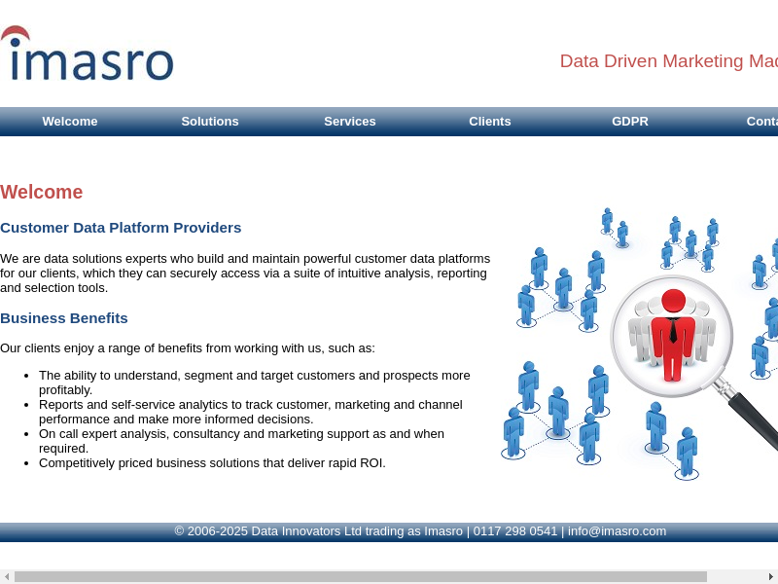The image size is (778, 584).
Task: Click the partially visible Contact menu item
Action: pyautogui.click(x=761, y=122)
